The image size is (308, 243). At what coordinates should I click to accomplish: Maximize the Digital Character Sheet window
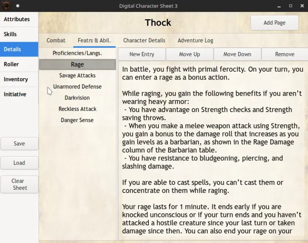[290, 6]
